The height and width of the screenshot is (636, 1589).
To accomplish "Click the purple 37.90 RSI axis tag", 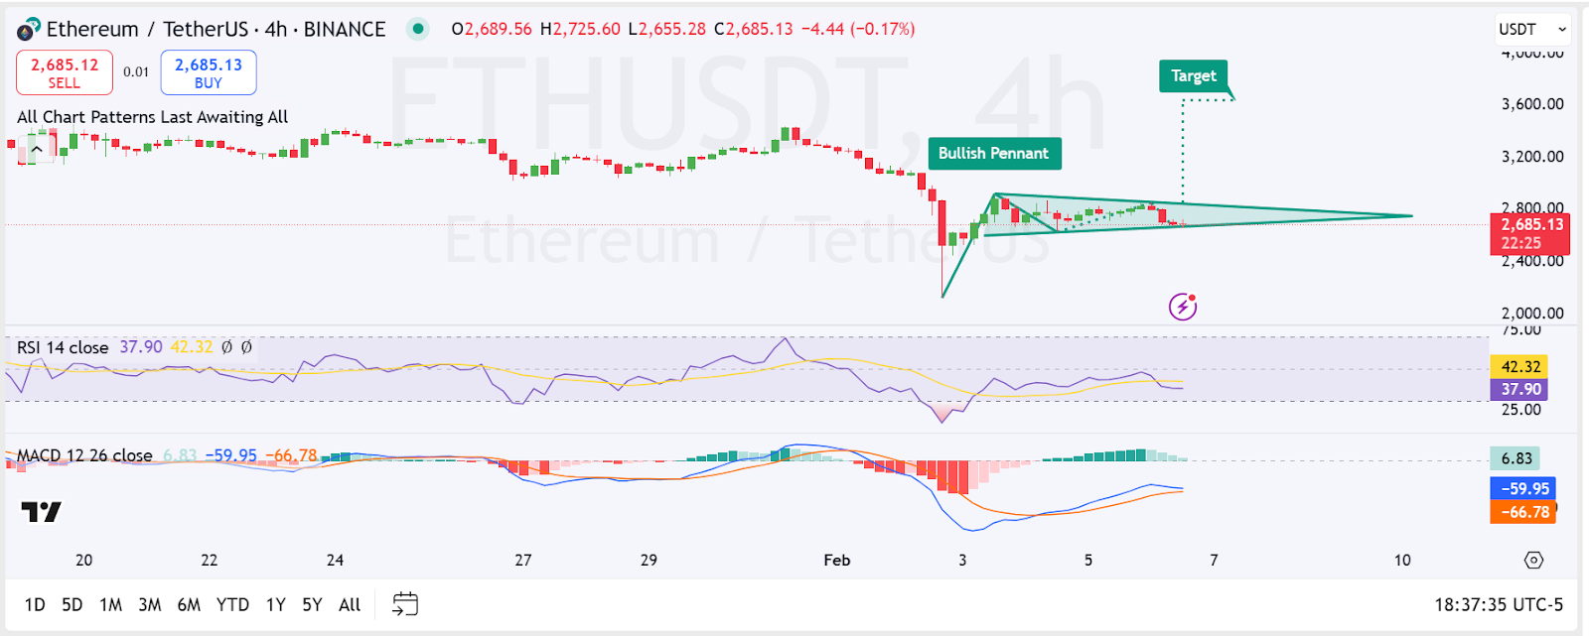I will coord(1519,389).
